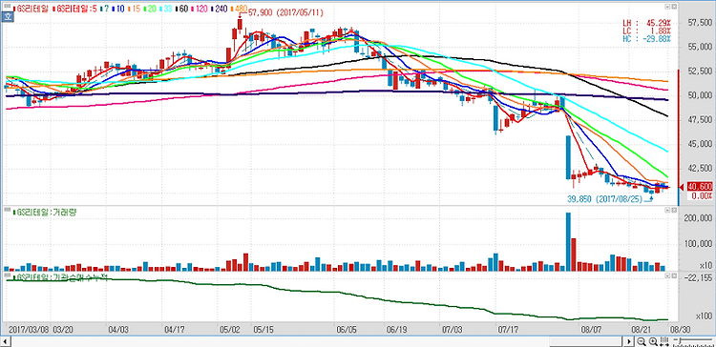716x347 pixels.
Task: Click the LH : 45.29% value
Action: pyautogui.click(x=647, y=23)
